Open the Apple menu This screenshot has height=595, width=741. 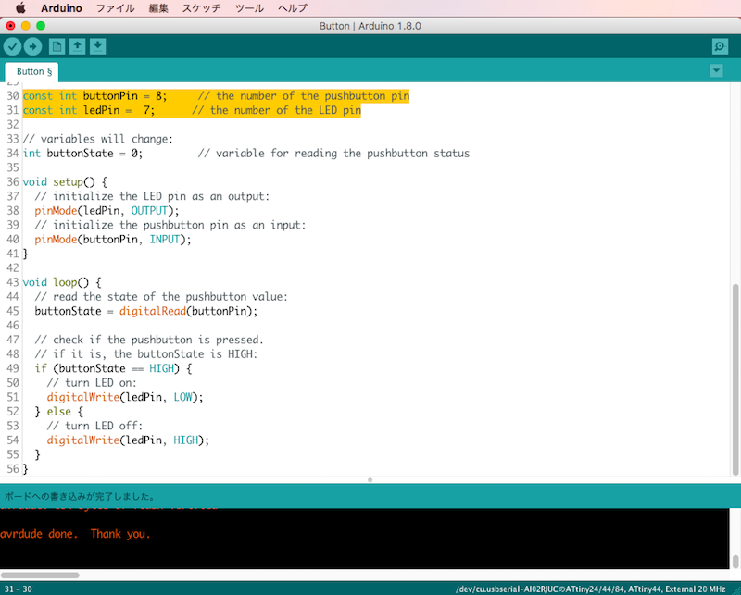click(x=20, y=8)
